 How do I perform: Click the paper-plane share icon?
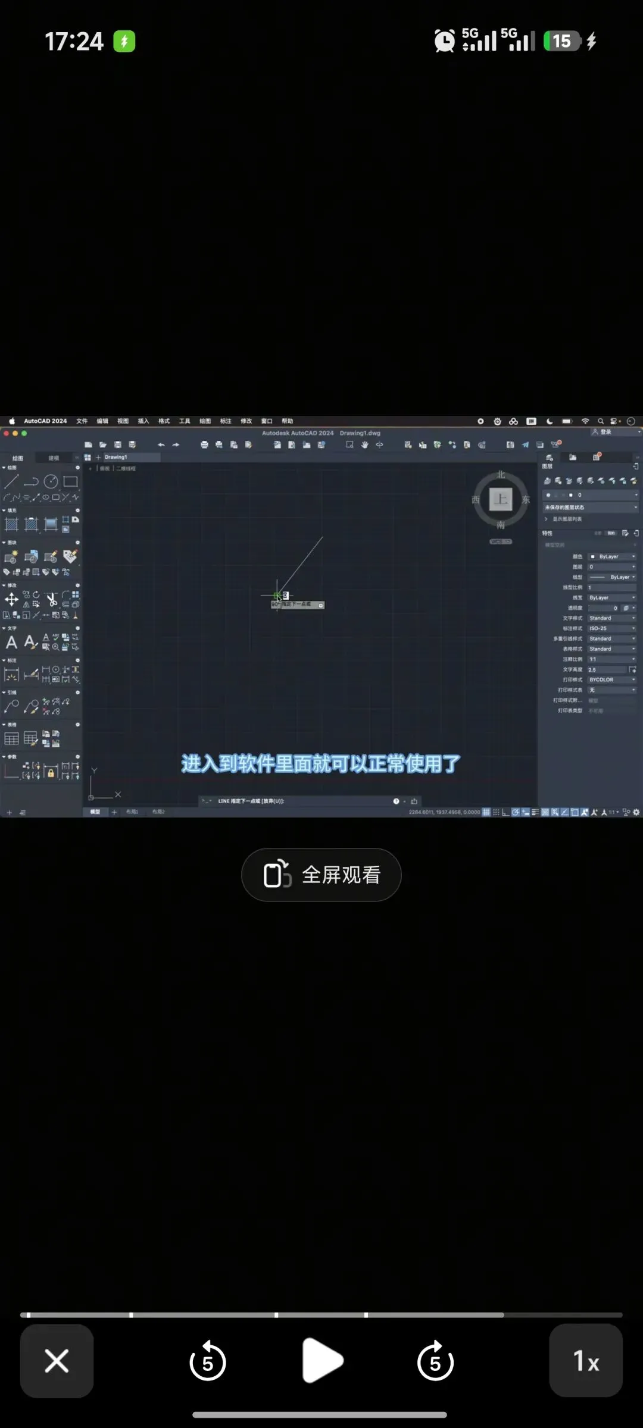pos(525,444)
